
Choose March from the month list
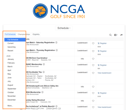pos(10,66)
